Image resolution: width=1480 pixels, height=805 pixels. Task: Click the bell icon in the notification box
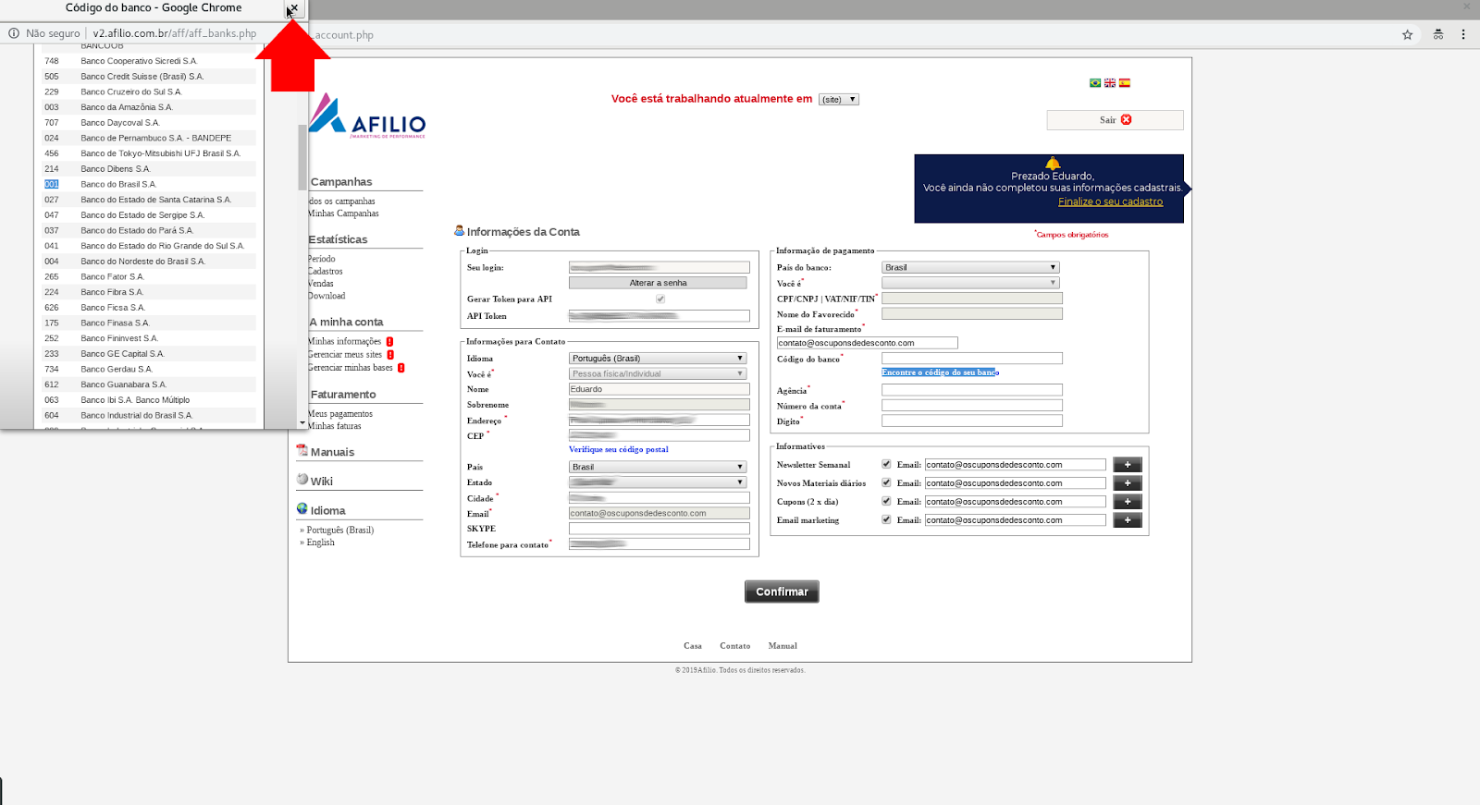click(x=1053, y=164)
